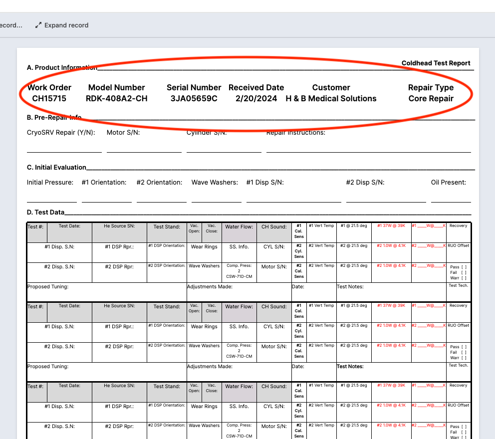Click the received date 2/20/2024
The height and width of the screenshot is (439, 495).
(x=256, y=98)
